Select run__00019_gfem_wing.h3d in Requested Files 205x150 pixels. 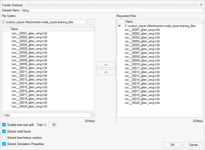click(142, 99)
